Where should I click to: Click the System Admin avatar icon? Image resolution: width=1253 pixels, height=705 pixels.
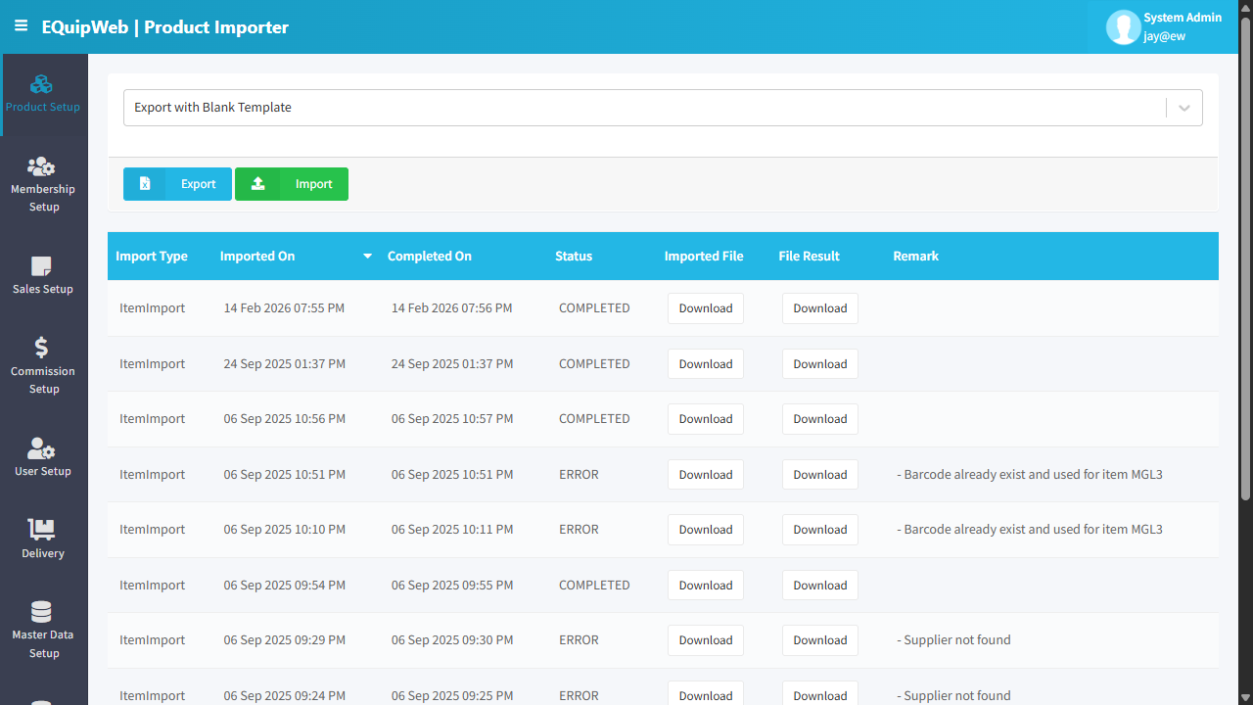pyautogui.click(x=1123, y=27)
